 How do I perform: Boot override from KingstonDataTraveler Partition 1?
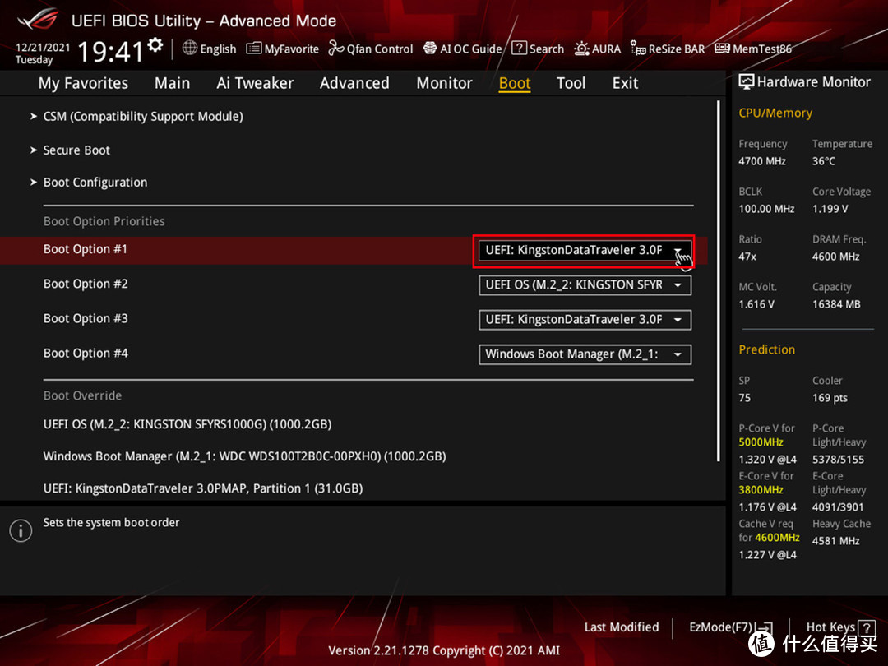(203, 488)
